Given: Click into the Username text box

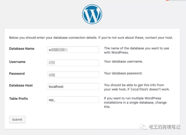Looking at the screenshot, I should (x=73, y=63).
